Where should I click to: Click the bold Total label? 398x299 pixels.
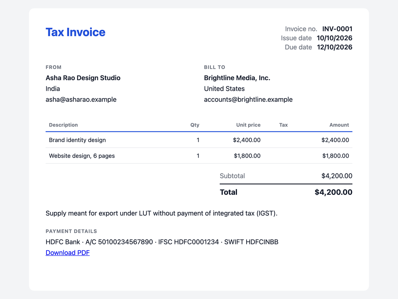point(228,192)
